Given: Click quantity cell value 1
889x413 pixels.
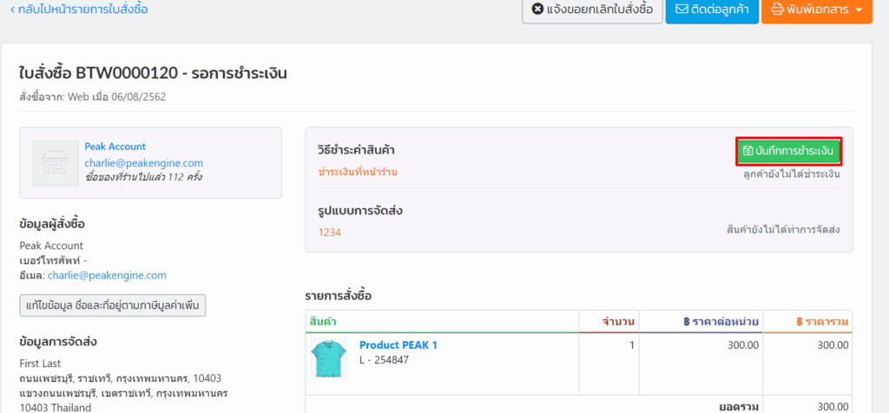Looking at the screenshot, I should point(632,345).
